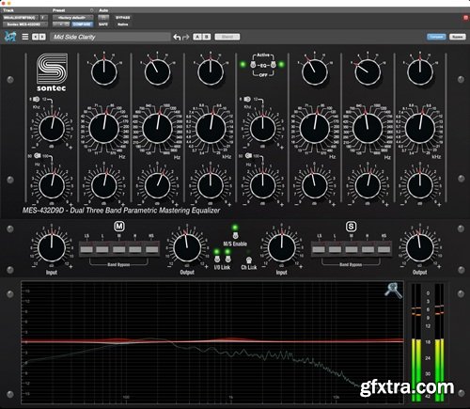Open the track selector dropdown in header
The image size is (470, 409).
point(21,18)
